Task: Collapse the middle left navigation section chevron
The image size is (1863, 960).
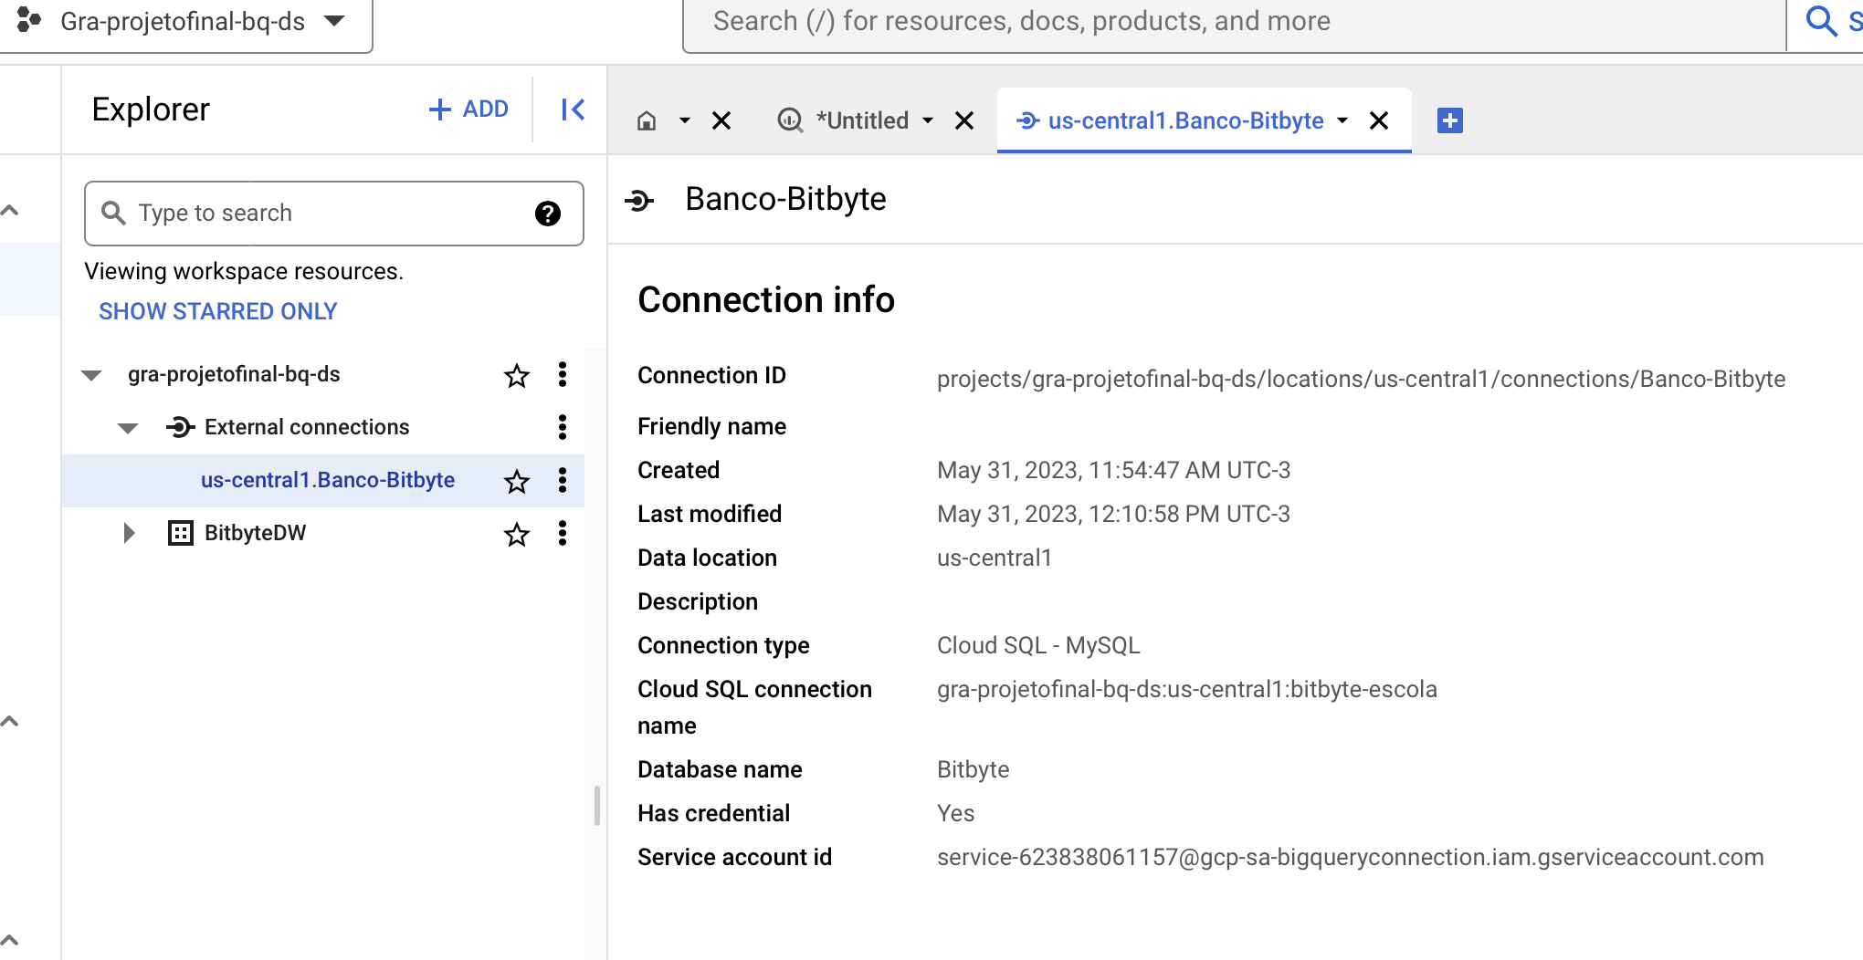Action: (x=10, y=722)
